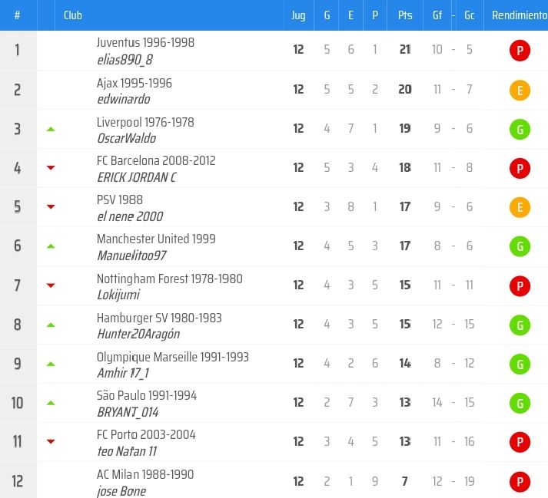
Task: Click the red down arrow beside FC Porto
Action: coord(51,441)
